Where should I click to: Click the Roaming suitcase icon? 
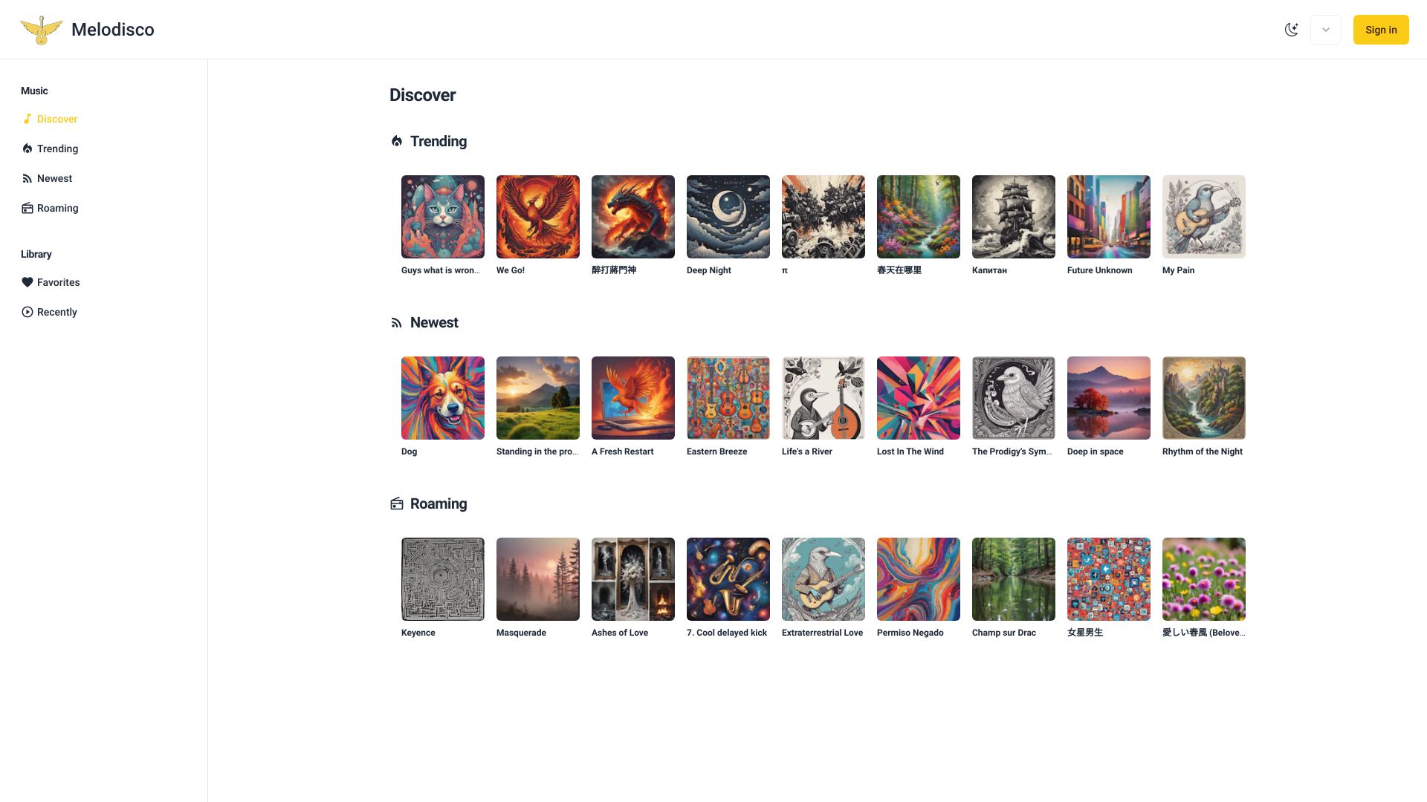27,208
